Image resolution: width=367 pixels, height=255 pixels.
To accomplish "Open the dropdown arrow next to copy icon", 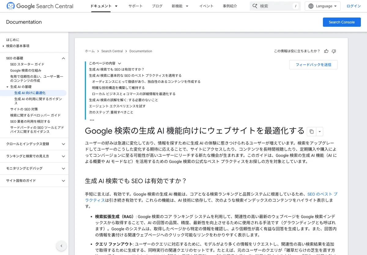I will click(x=319, y=131).
